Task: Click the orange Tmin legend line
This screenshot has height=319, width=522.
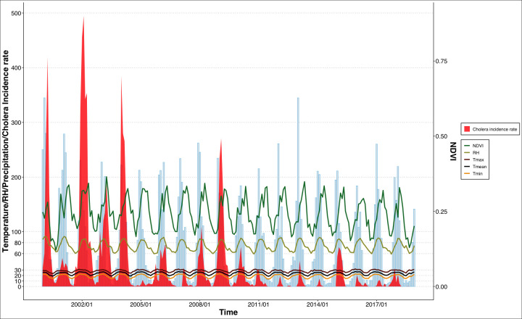Action: coord(467,173)
